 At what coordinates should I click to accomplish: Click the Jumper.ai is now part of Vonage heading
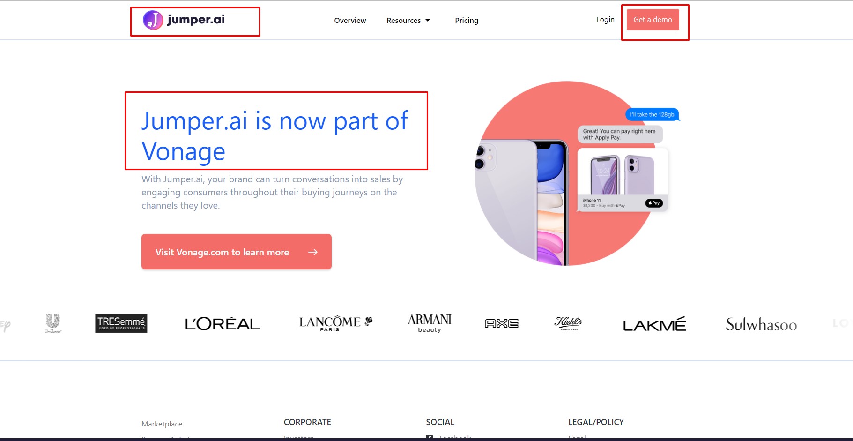pyautogui.click(x=275, y=136)
